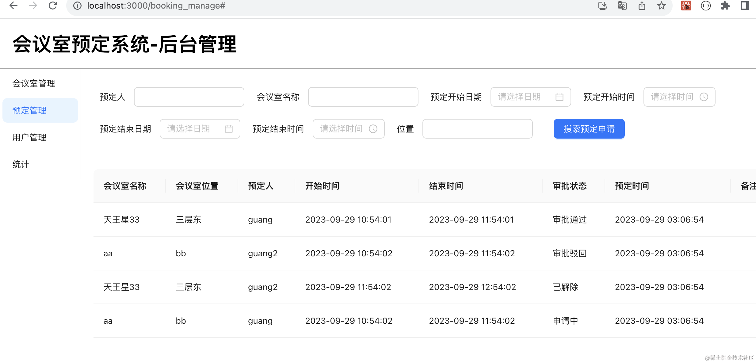756x363 pixels.
Task: Reload the page with browser refresh icon
Action: coord(53,6)
